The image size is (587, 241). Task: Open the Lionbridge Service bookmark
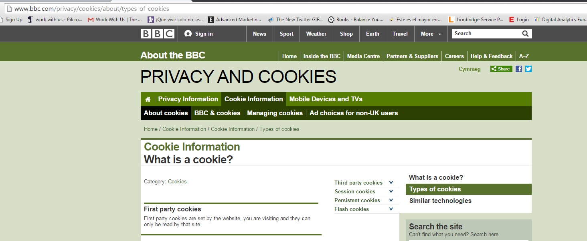pyautogui.click(x=476, y=19)
